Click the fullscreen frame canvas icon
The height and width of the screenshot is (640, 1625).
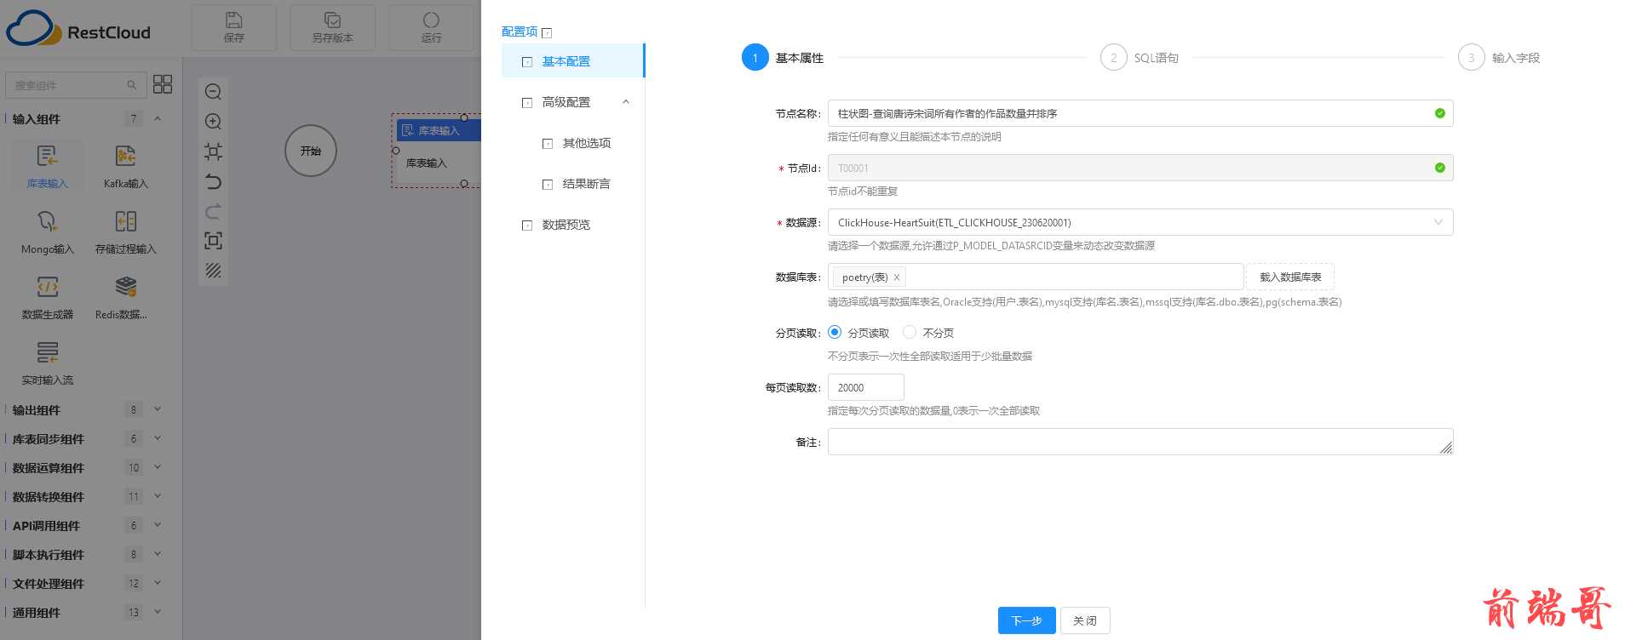pos(213,241)
